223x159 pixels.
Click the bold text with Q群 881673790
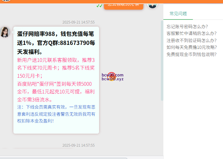(56, 43)
